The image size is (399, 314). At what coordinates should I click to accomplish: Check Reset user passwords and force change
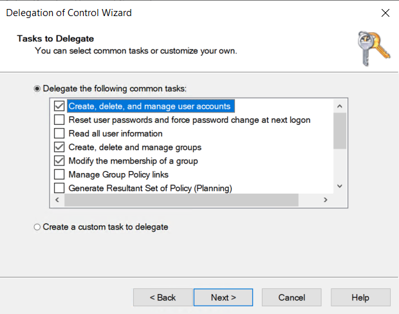(x=59, y=120)
